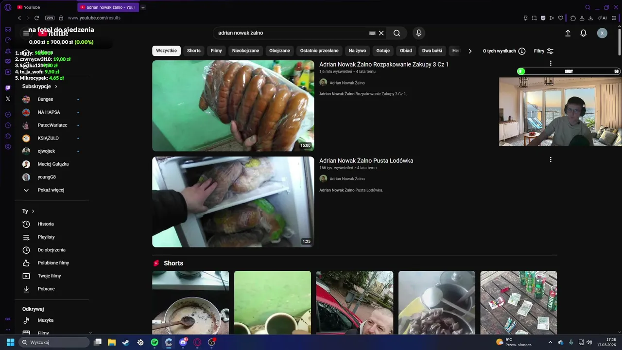Open GX Control speedometer icon in sidebar
Viewport: 622px width, 350px height.
click(x=8, y=40)
